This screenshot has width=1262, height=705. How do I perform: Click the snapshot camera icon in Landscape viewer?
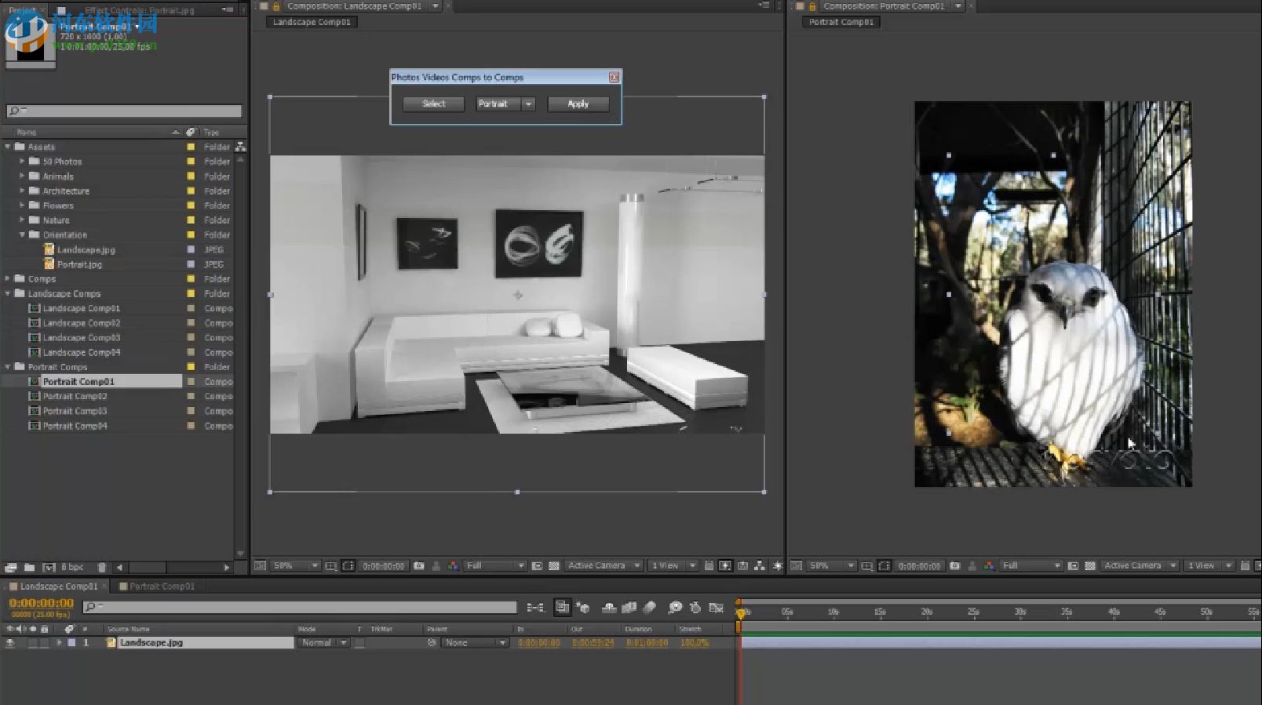(x=419, y=566)
